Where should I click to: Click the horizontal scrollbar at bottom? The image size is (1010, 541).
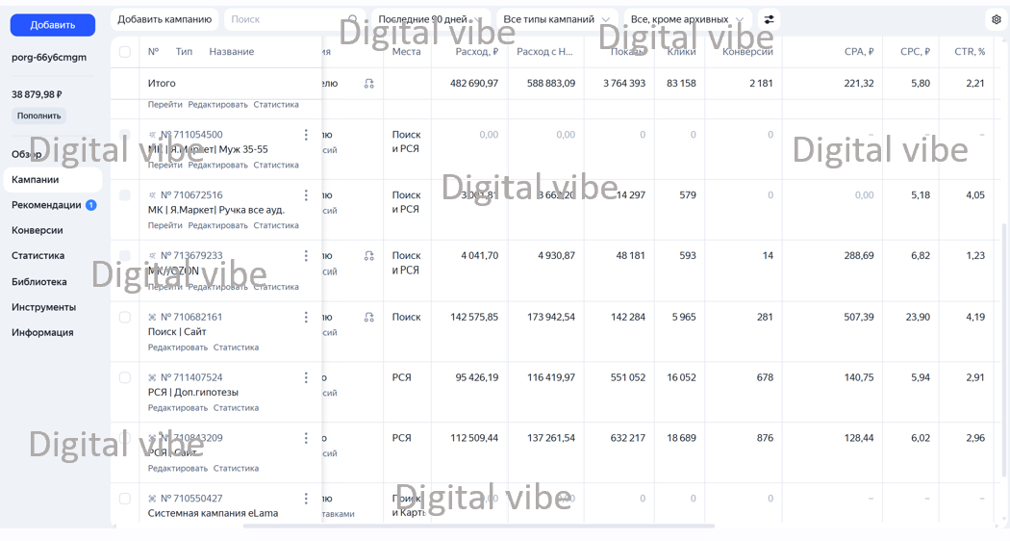point(478,527)
